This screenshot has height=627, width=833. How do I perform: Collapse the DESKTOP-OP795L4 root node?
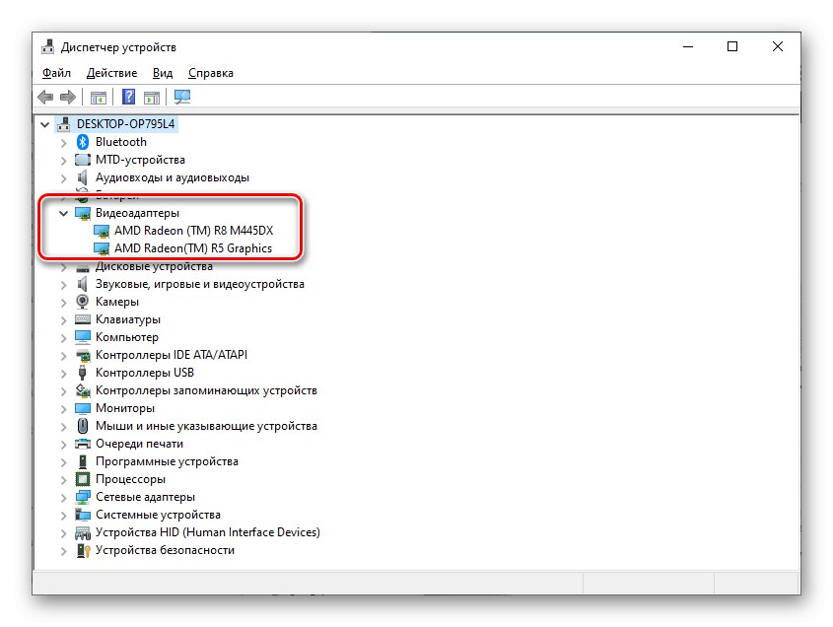pyautogui.click(x=45, y=125)
